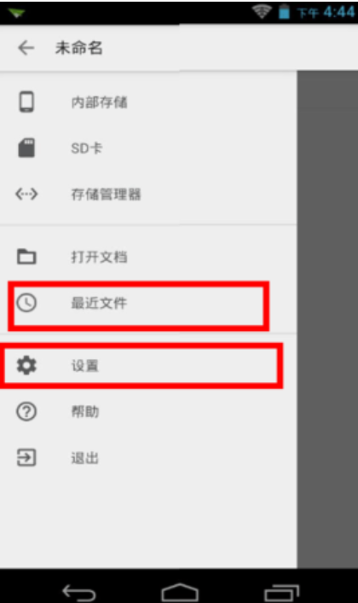The image size is (358, 603).
Task: Click the exit door icon for 退出
Action: click(26, 458)
